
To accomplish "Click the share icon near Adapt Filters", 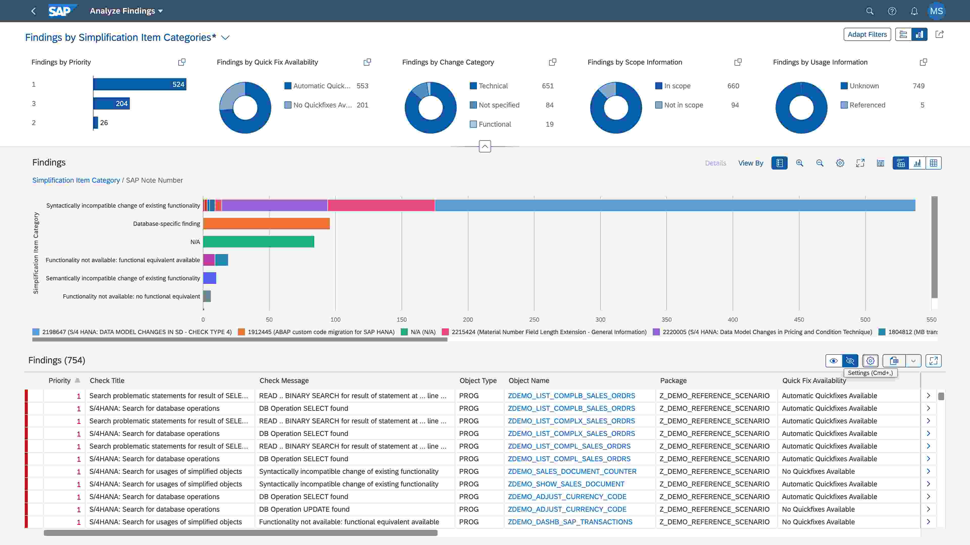I will pos(939,34).
